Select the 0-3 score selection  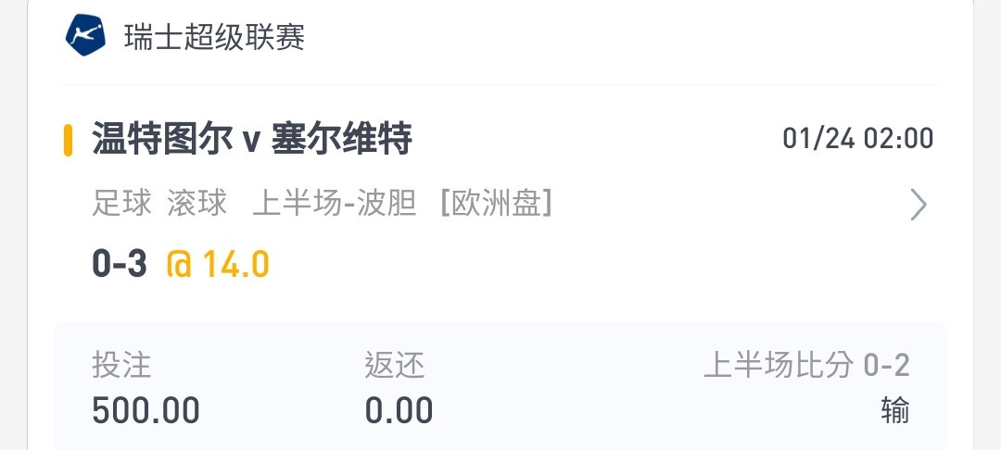[120, 264]
